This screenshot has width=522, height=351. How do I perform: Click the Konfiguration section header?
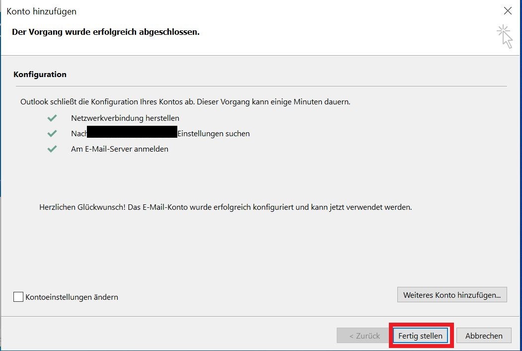tap(40, 74)
